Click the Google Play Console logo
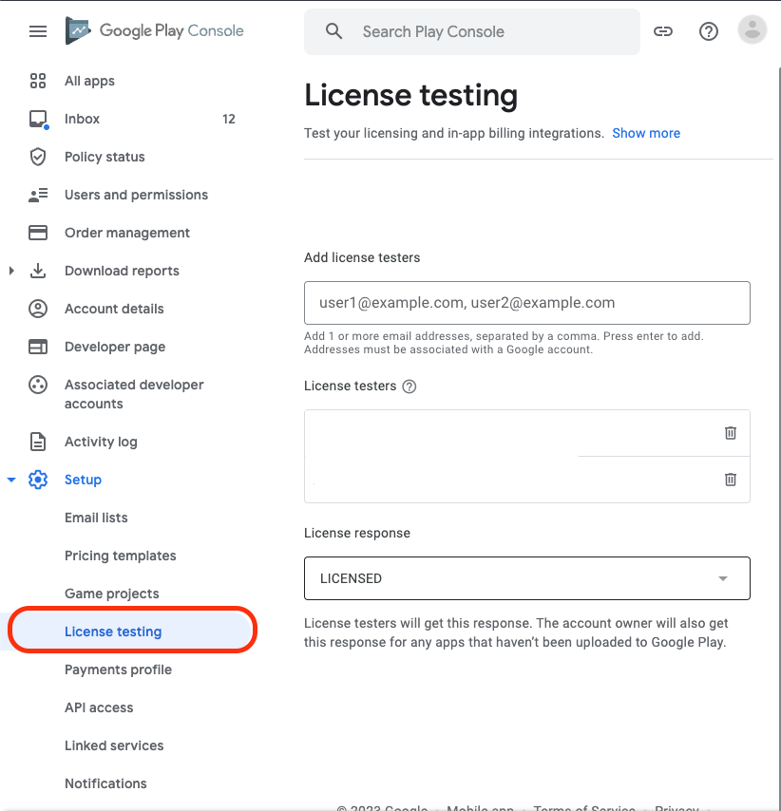 (155, 31)
